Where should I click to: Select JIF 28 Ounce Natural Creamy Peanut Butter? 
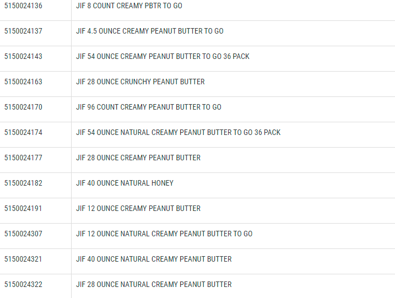[x=154, y=284]
